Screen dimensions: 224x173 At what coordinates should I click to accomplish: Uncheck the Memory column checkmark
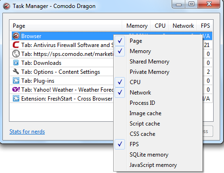coord(120,51)
